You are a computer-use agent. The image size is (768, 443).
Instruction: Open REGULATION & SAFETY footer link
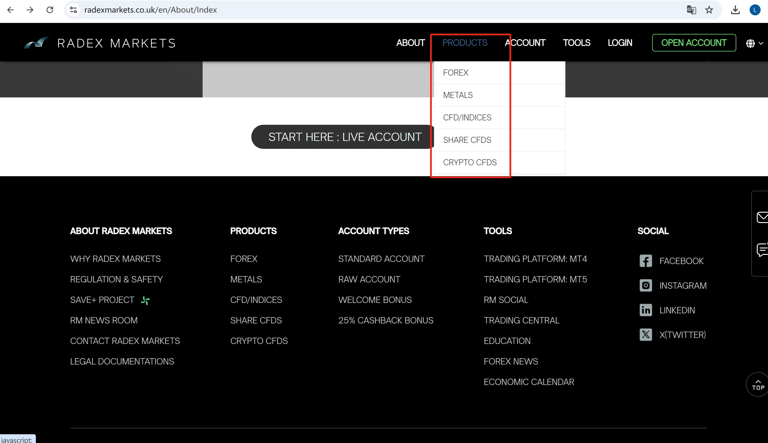click(117, 279)
